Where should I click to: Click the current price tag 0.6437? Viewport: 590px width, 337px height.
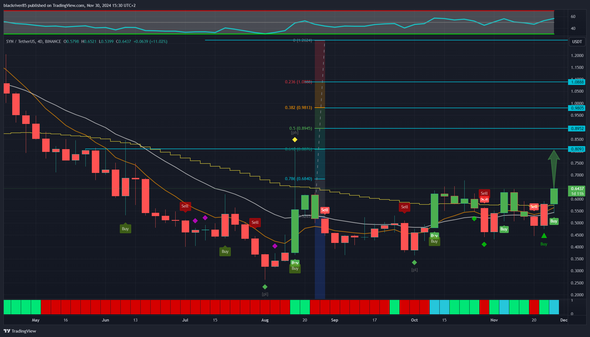tap(577, 189)
